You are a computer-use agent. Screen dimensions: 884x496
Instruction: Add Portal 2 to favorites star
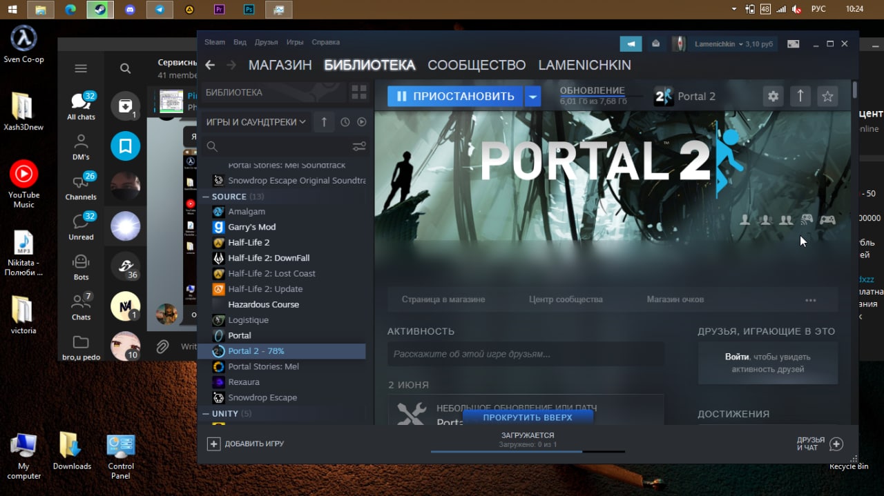coord(827,97)
